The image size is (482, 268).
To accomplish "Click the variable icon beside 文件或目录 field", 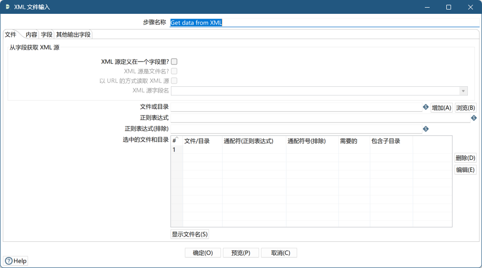I will (425, 107).
